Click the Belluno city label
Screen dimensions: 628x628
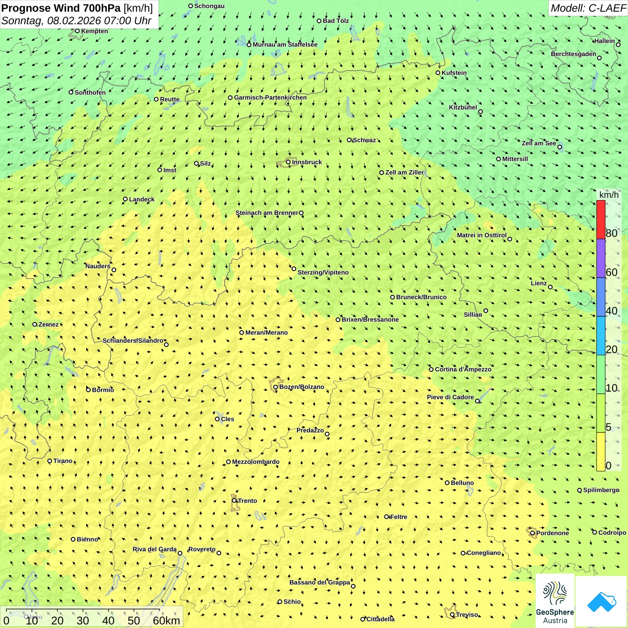point(462,483)
